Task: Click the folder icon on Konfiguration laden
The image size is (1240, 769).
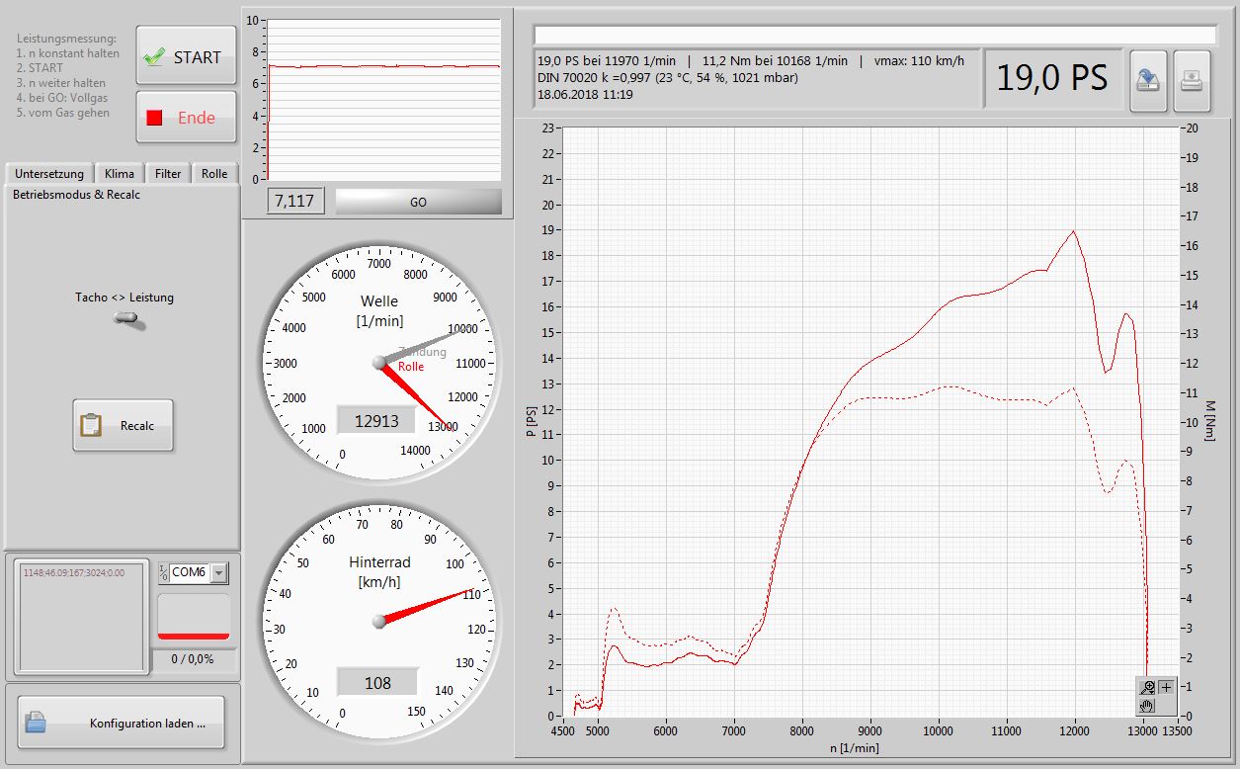Action: (37, 723)
